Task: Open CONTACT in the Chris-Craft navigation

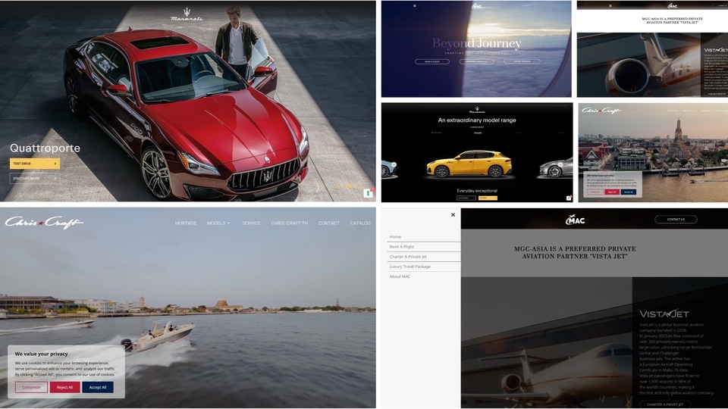Action: [328, 223]
